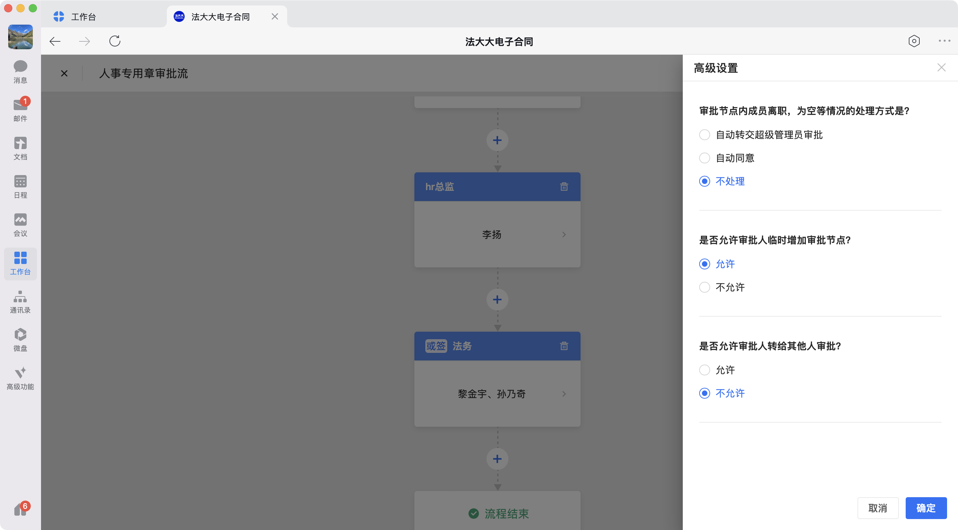The image size is (958, 530).
Task: Close the 法大大电子合同 tab
Action: point(275,16)
